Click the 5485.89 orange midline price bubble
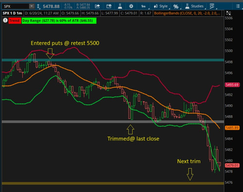Viewport: 243px width, 192px height. [x=232, y=128]
